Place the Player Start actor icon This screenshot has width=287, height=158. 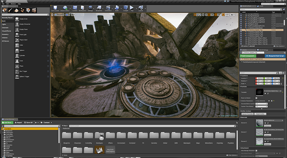tap(17, 40)
